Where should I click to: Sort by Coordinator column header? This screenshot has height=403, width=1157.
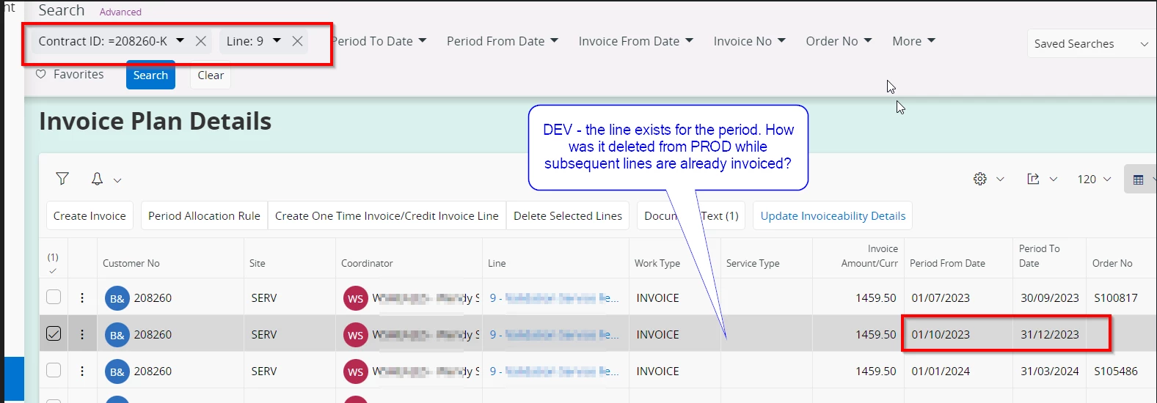click(x=367, y=263)
